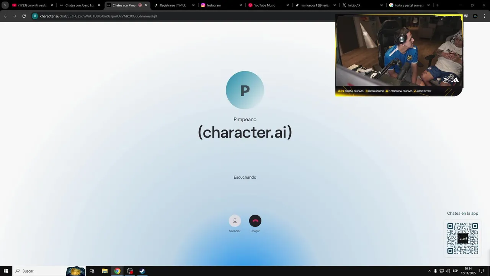The height and width of the screenshot is (276, 490).
Task: Close the coroniti YouTube tab
Action: (52, 5)
